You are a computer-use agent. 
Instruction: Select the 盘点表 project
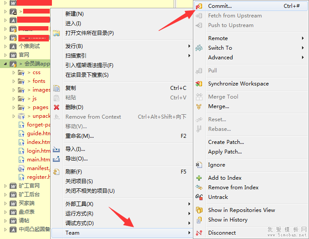pos(27,212)
